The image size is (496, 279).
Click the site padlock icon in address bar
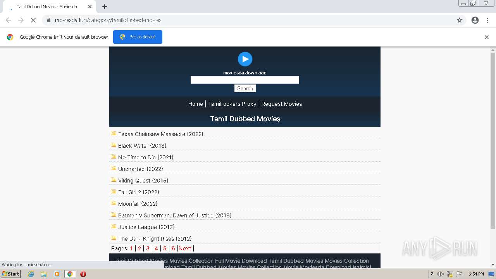[49, 20]
